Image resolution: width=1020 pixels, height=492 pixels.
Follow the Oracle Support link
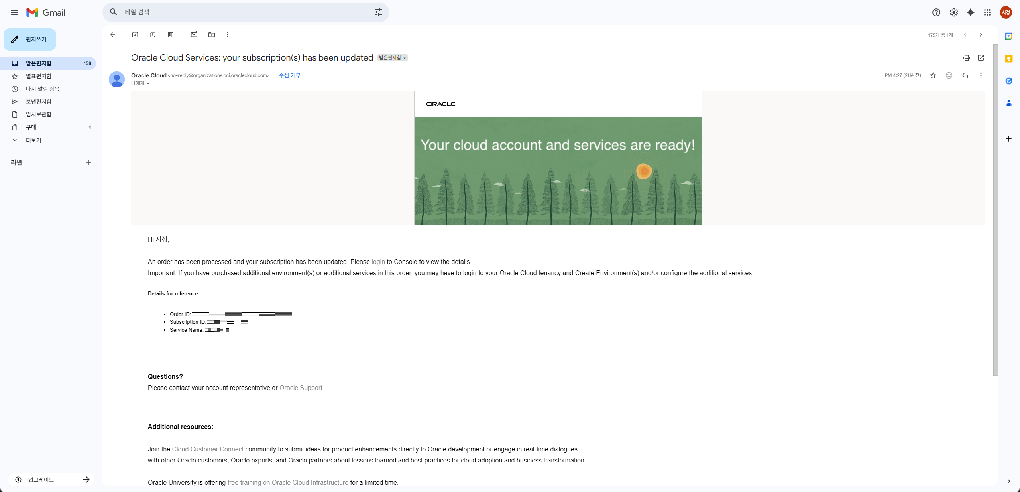coord(301,388)
